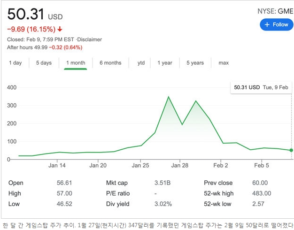
Task: Switch to the 5 days tab
Action: pyautogui.click(x=44, y=63)
